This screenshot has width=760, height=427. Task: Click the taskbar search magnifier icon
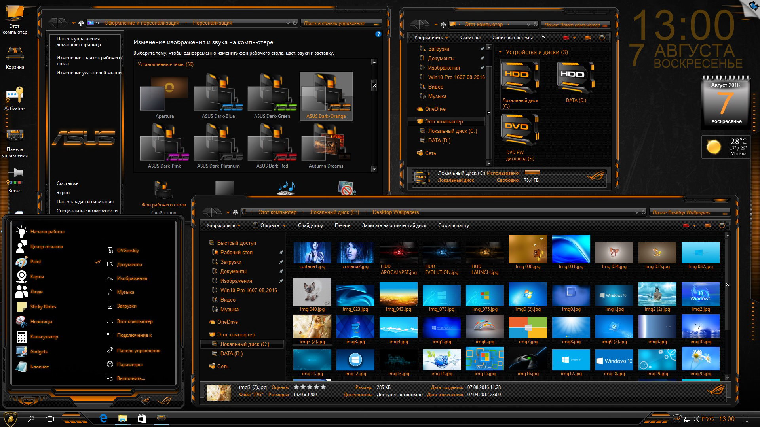31,419
